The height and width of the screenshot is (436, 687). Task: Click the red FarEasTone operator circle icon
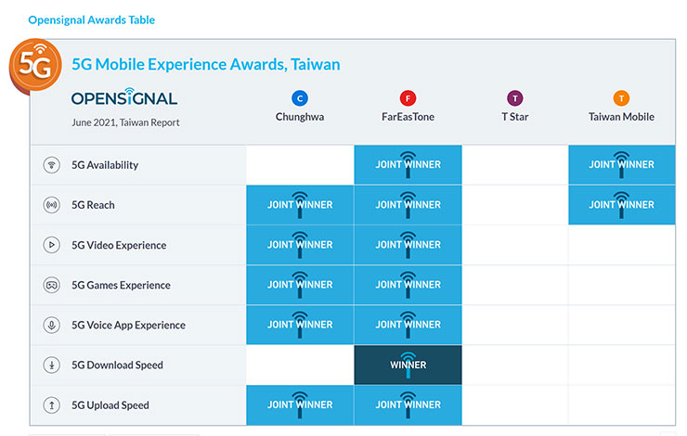coord(408,98)
